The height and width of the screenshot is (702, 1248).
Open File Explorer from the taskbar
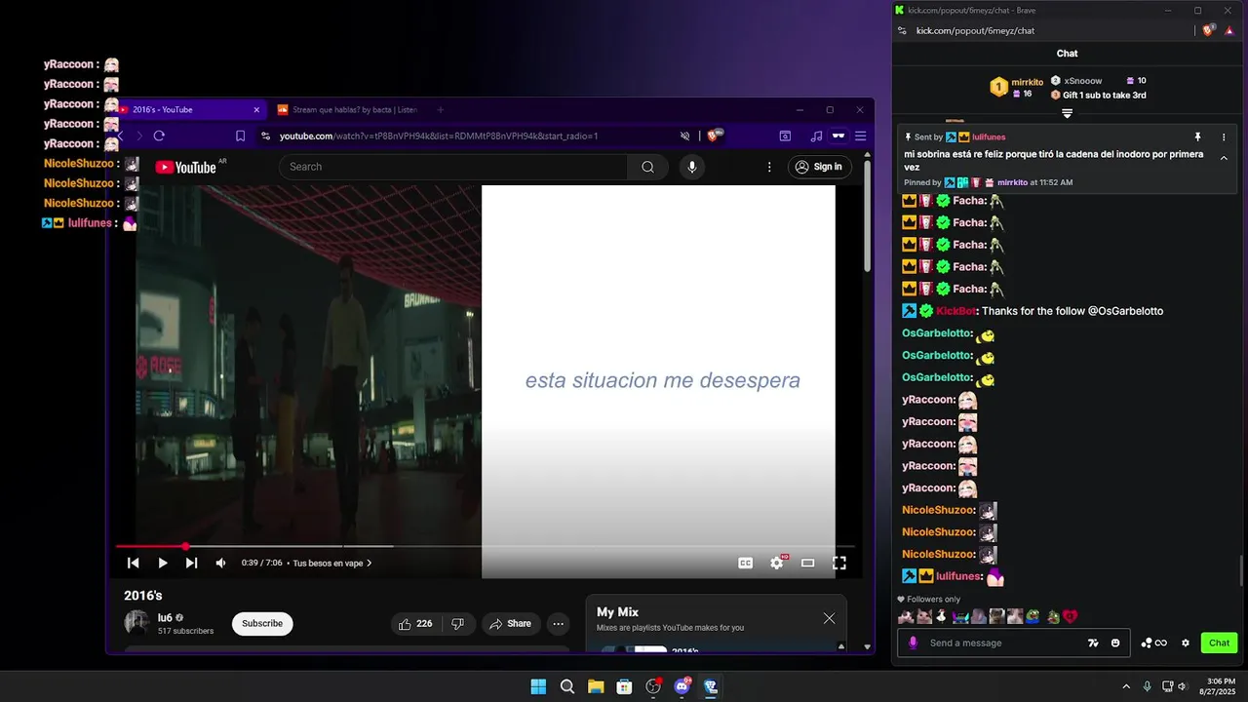(x=596, y=686)
